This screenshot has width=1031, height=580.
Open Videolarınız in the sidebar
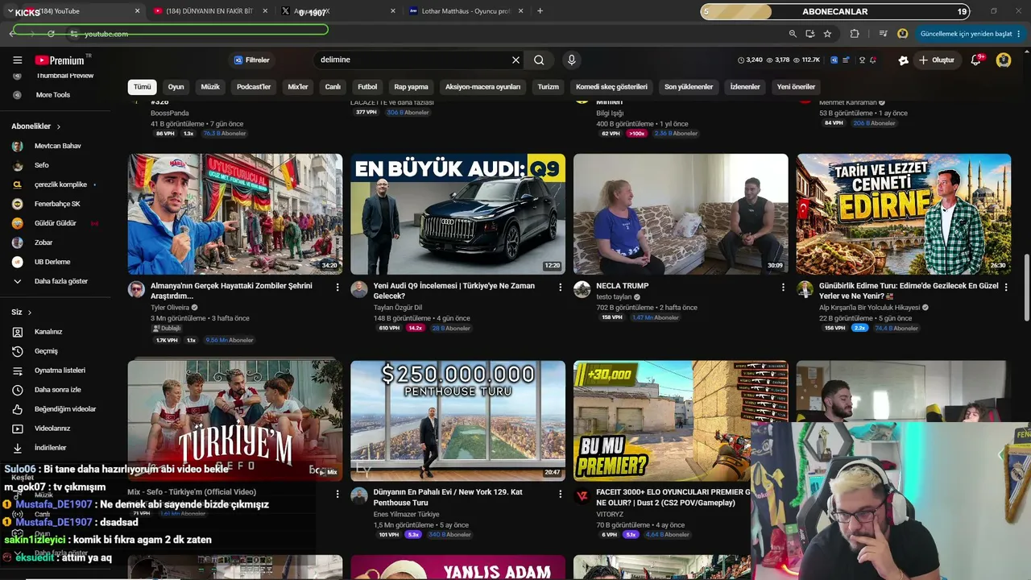52,429
